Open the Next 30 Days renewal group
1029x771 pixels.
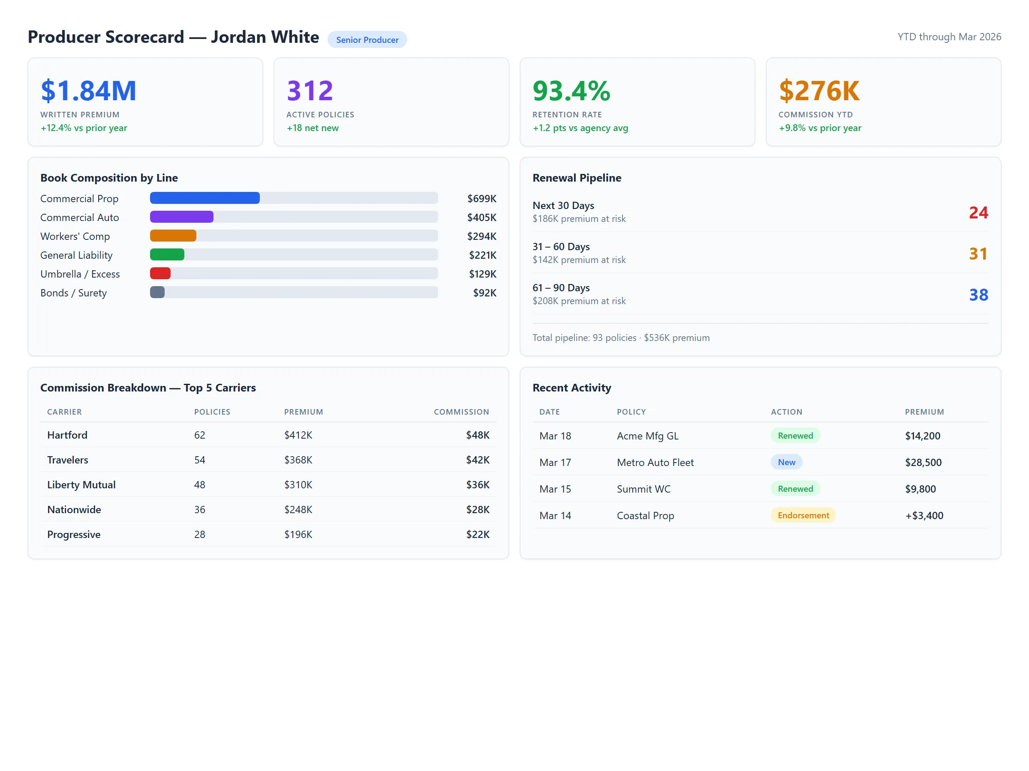coord(758,212)
